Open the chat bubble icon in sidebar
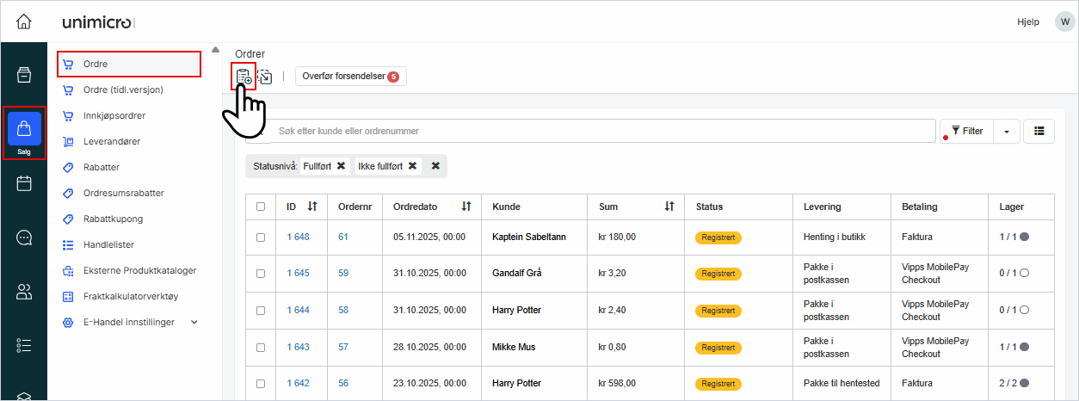1079x401 pixels. 24,238
